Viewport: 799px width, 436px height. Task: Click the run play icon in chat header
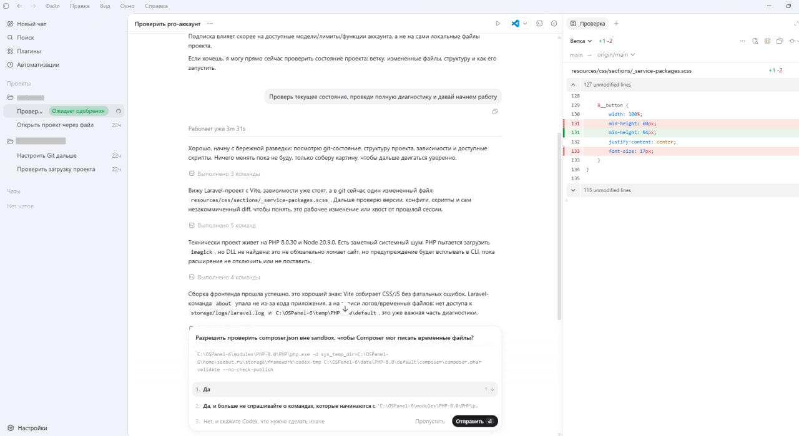tap(498, 24)
